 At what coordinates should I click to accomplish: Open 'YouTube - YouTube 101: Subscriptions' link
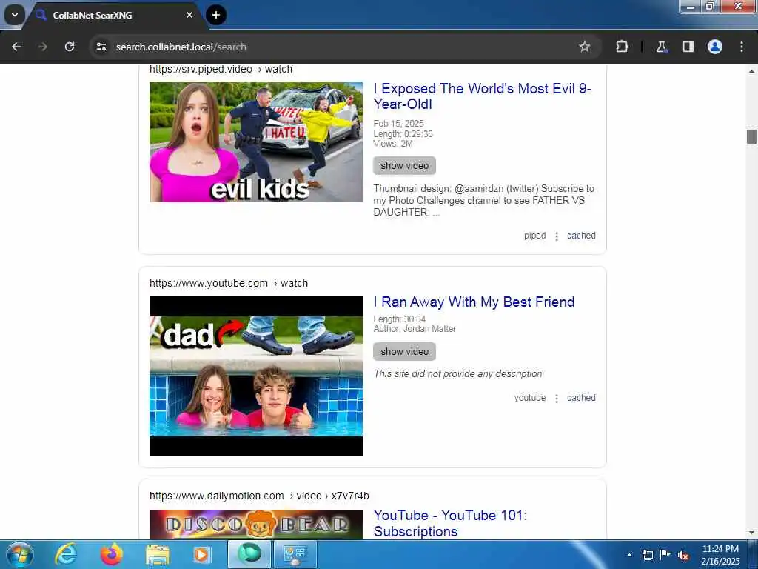[450, 523]
